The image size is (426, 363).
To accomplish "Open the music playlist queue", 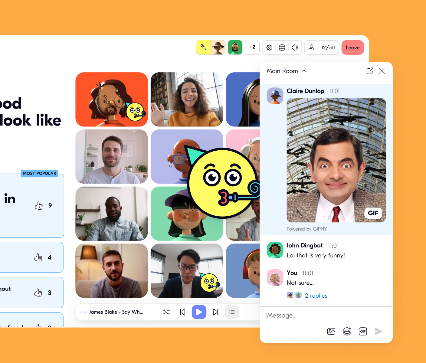I will tap(232, 312).
